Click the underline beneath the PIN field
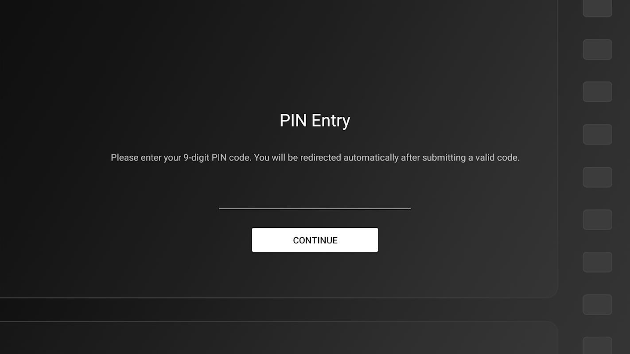 click(315, 208)
